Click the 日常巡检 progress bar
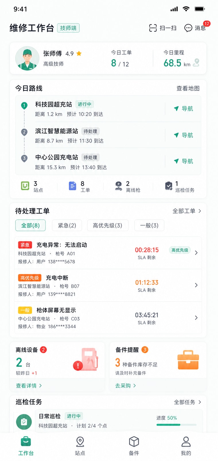This screenshot has height=461, width=218. pos(176,425)
